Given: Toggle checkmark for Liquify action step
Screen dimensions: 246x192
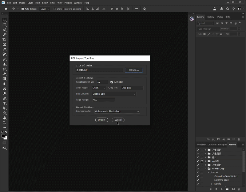Looking at the screenshot, I should pos(198,184).
